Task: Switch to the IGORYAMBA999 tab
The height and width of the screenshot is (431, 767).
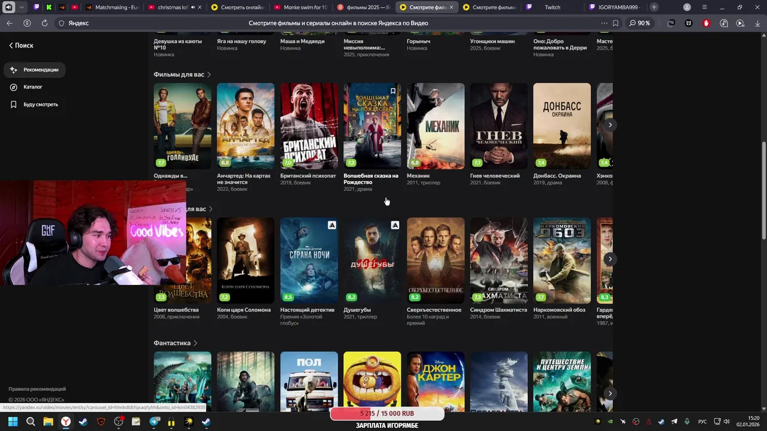Action: (x=614, y=7)
